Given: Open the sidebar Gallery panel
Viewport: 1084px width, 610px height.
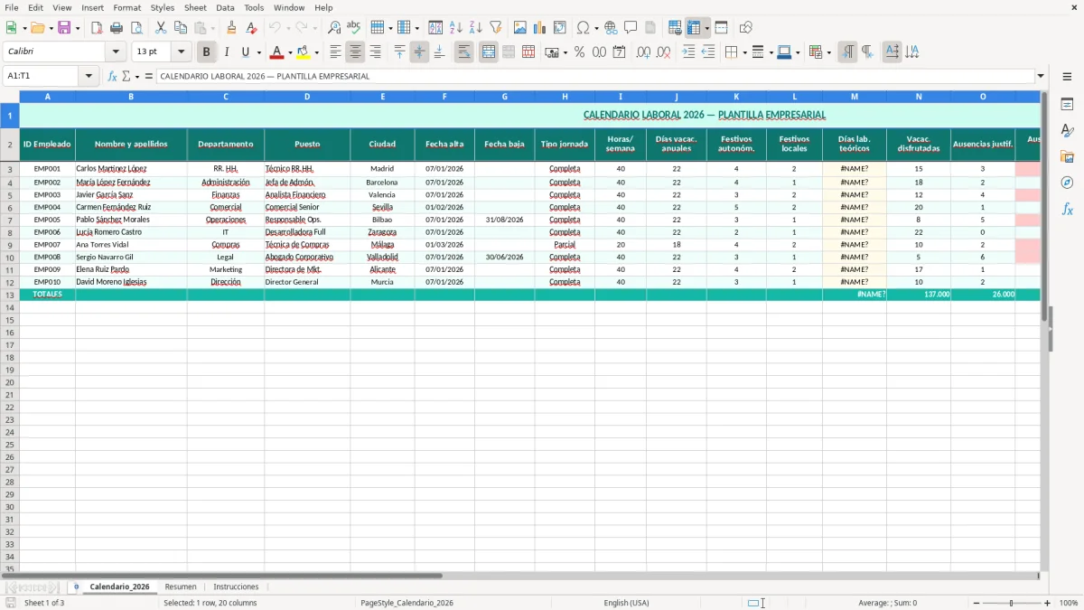Looking at the screenshot, I should 1067,157.
